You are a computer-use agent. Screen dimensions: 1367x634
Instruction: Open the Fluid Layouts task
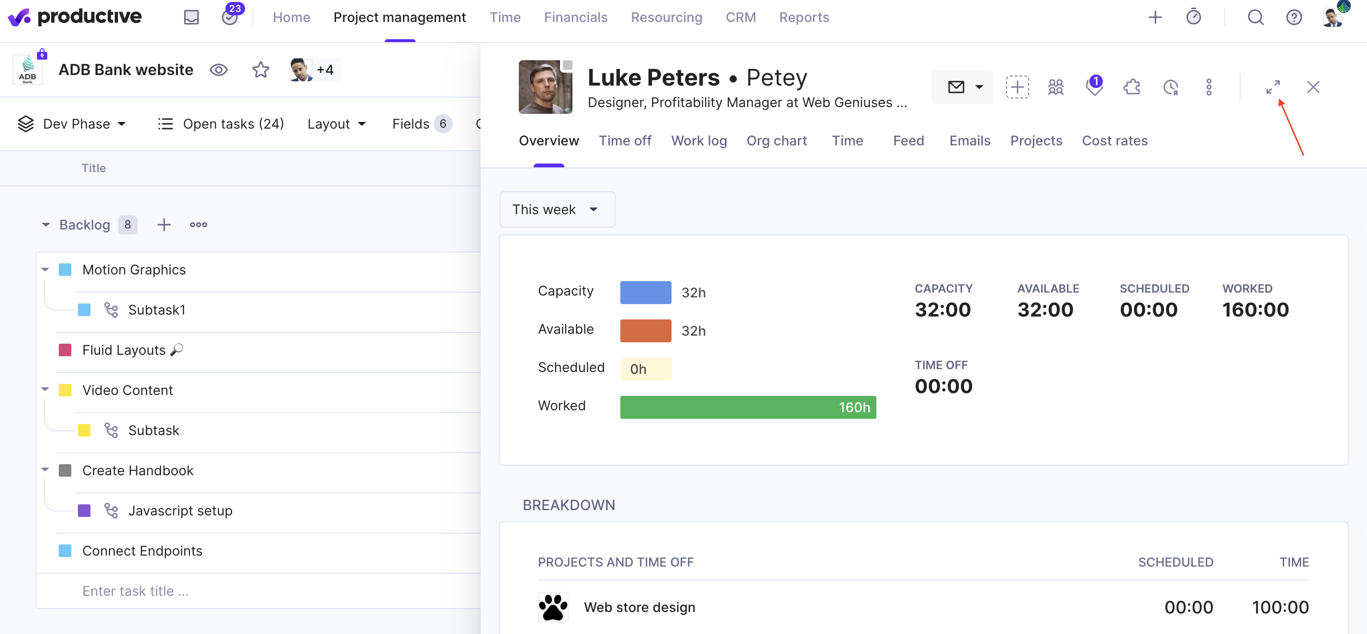pos(123,350)
